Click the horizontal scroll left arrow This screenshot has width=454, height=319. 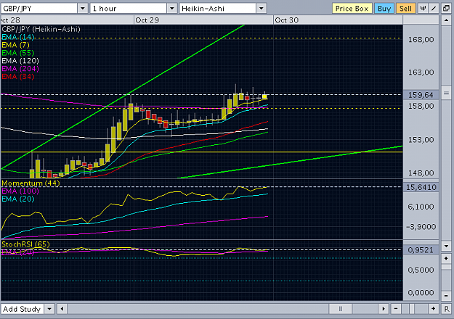62,309
